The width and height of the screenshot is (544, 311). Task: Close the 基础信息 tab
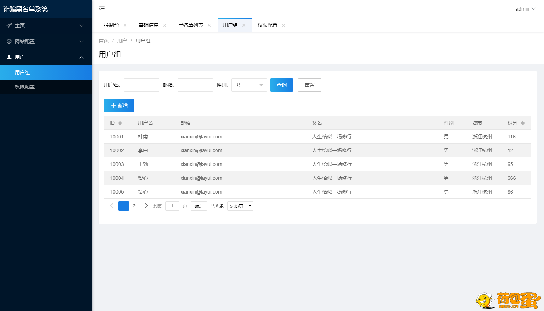click(165, 25)
